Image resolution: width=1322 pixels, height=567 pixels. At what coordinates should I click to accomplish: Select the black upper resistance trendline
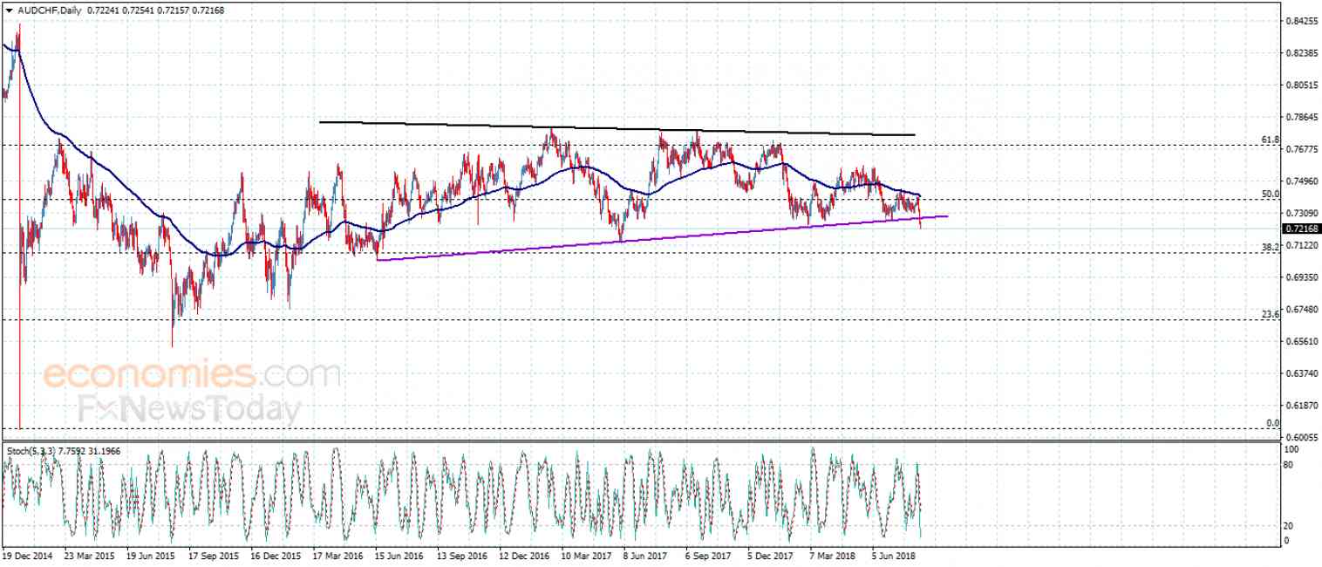click(x=617, y=128)
